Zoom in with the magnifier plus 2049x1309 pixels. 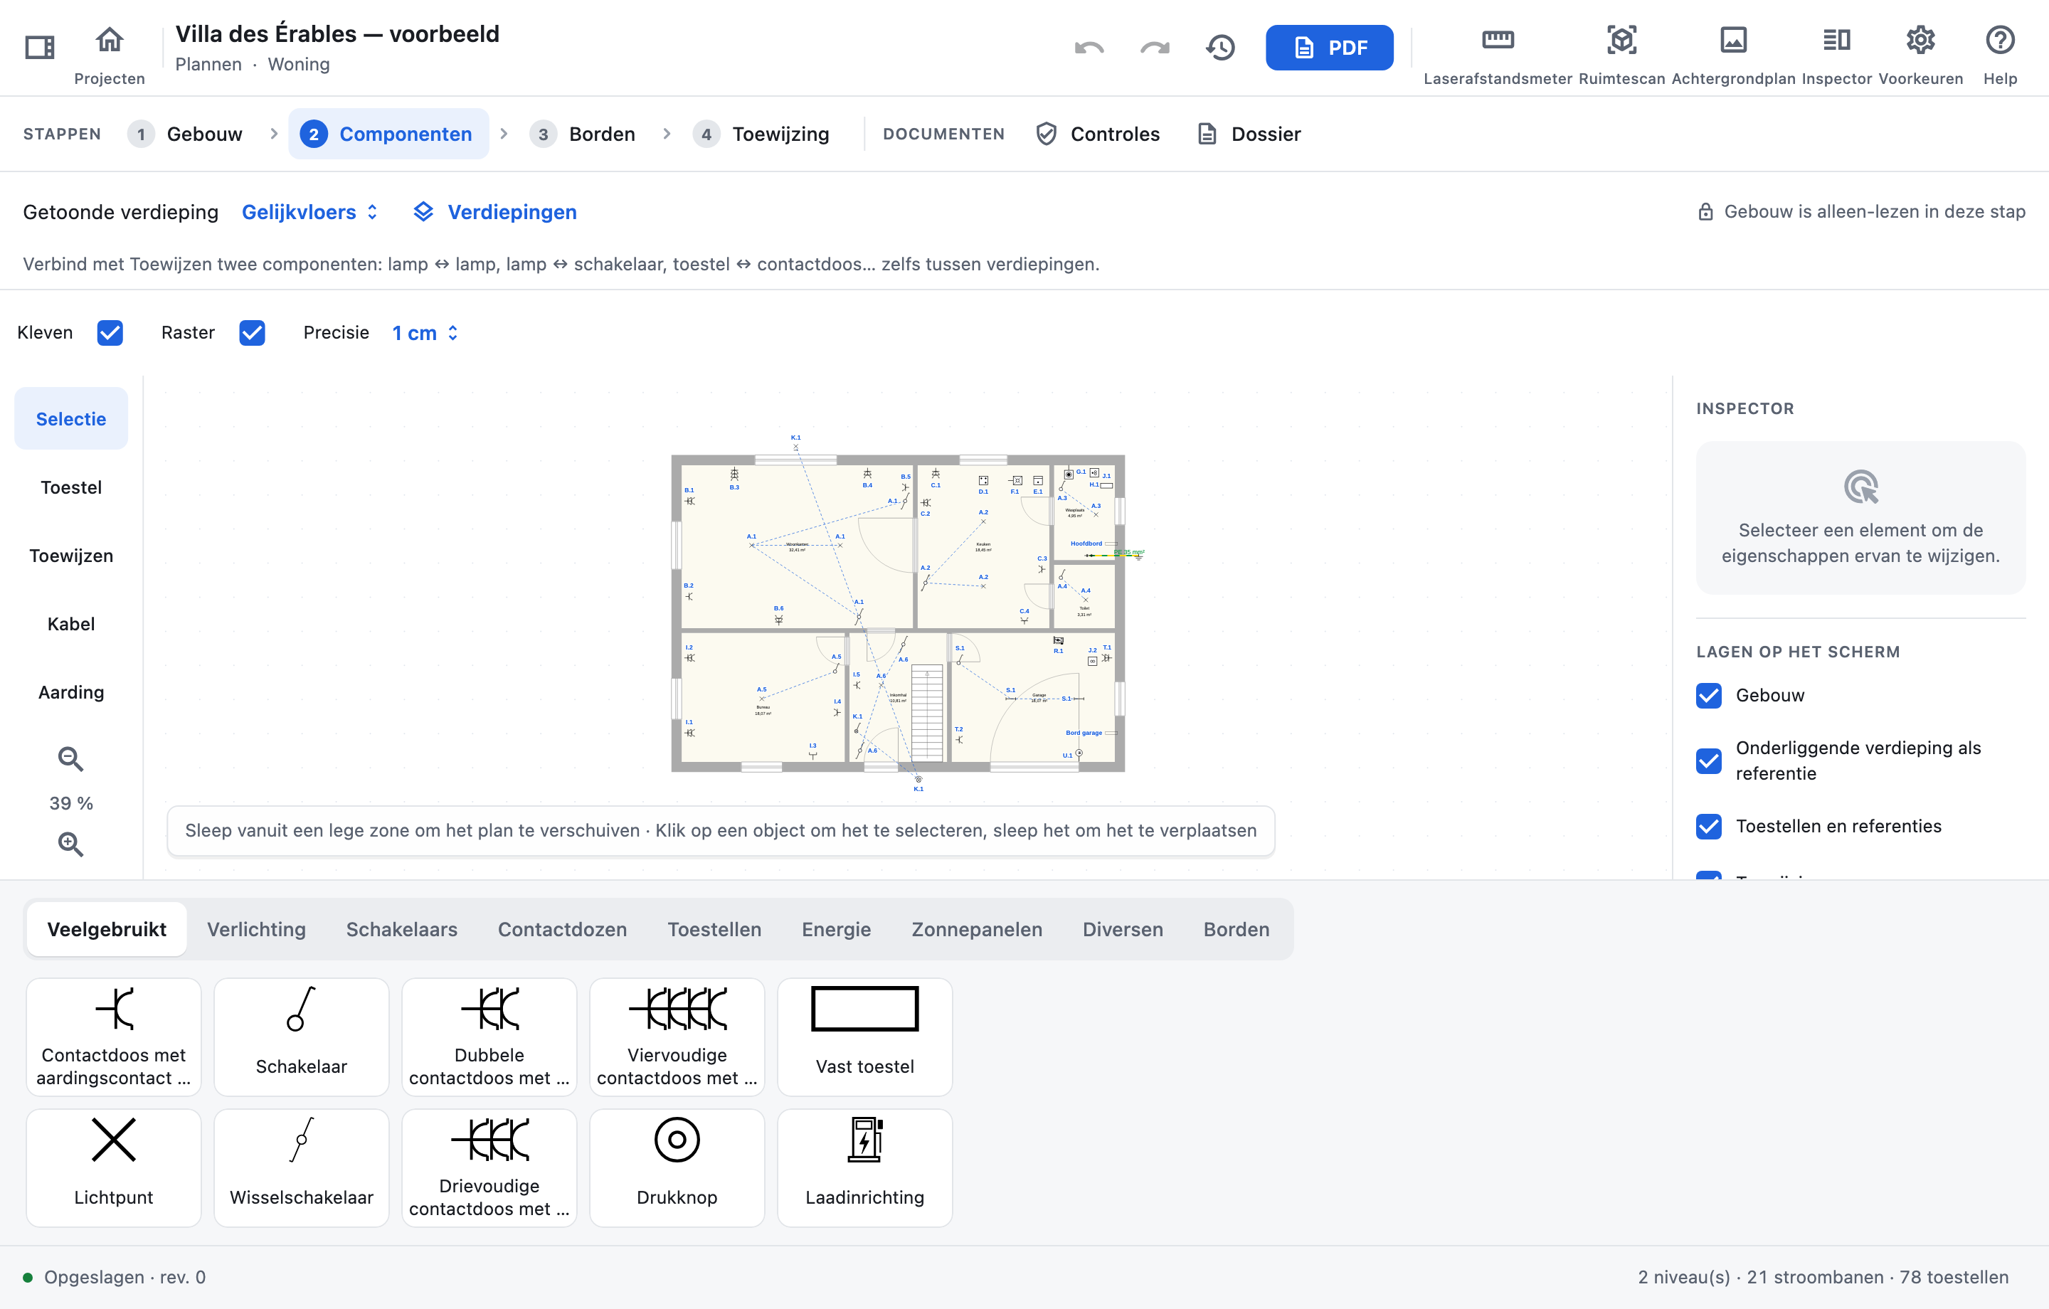tap(70, 844)
